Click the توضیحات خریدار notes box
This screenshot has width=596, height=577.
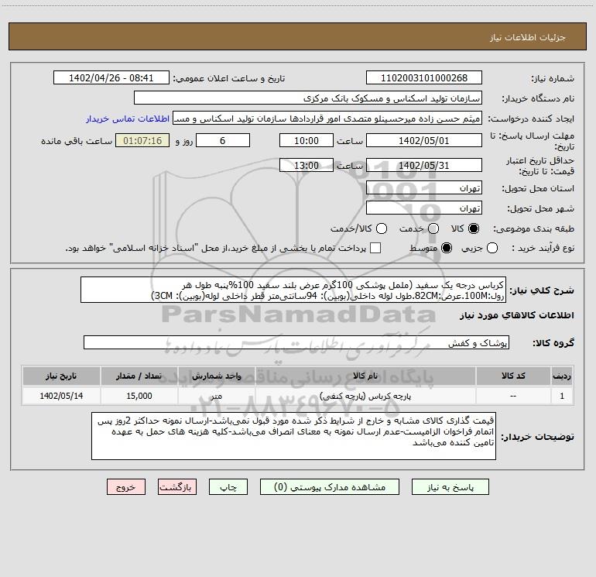click(293, 436)
